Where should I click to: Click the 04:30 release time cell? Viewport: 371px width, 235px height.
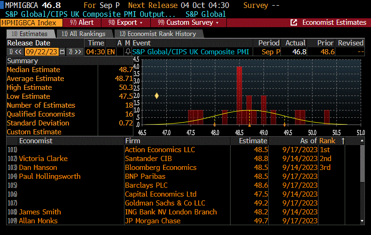[96, 51]
